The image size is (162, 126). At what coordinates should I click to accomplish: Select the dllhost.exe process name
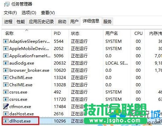click(20, 121)
